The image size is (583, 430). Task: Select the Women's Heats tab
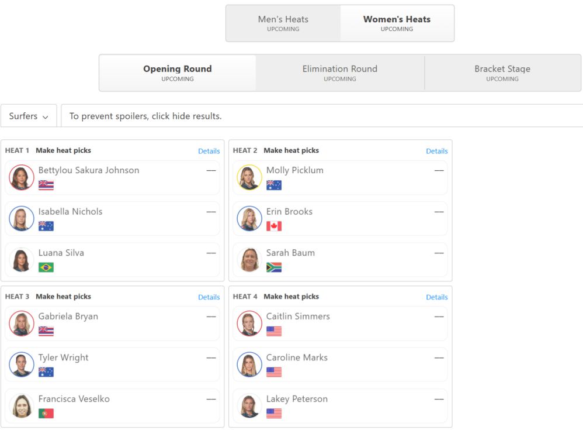point(397,23)
